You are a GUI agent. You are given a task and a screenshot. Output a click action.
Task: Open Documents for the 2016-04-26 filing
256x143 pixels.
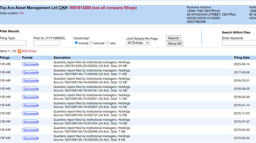[x=30, y=97]
